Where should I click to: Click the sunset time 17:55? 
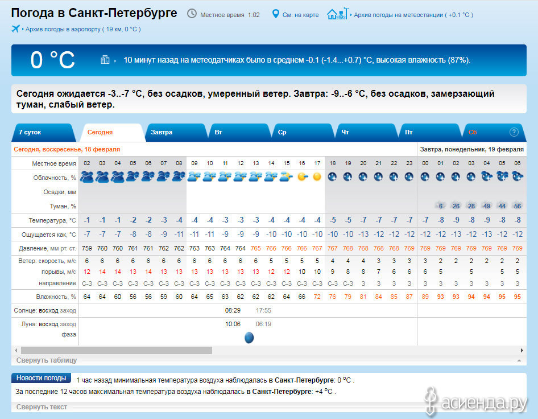coord(263,310)
